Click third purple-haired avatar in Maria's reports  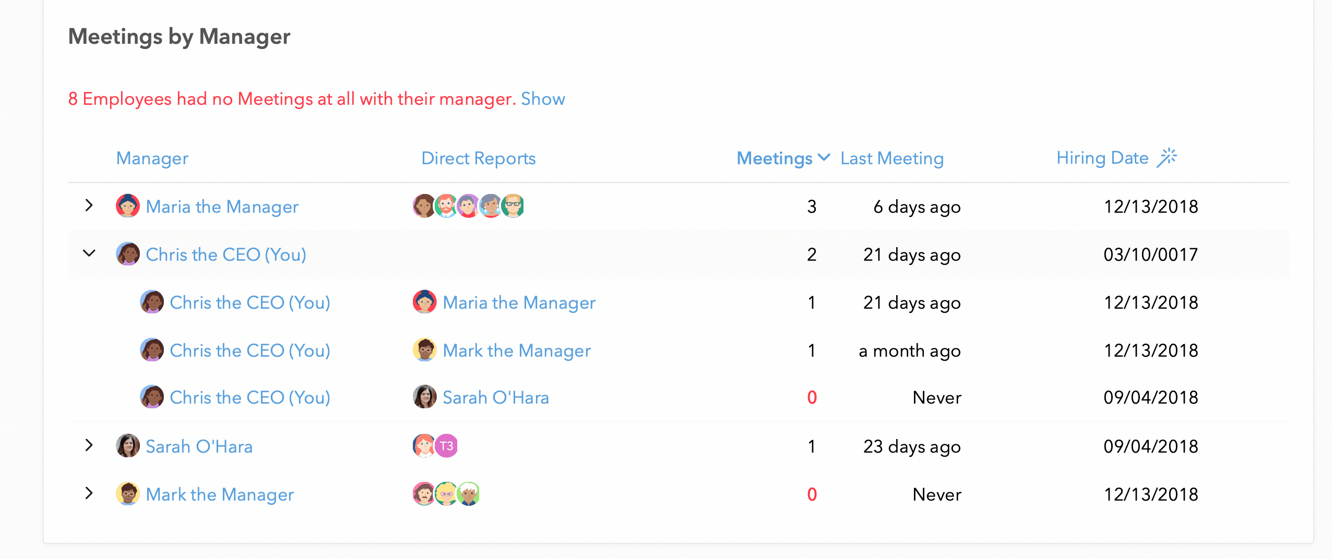tap(468, 205)
